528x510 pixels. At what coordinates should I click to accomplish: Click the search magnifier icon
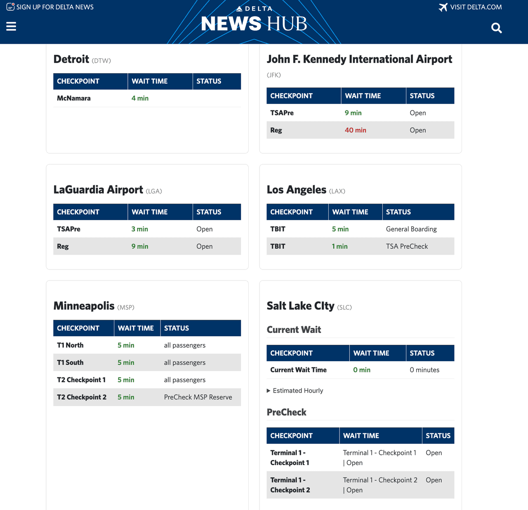coord(496,28)
